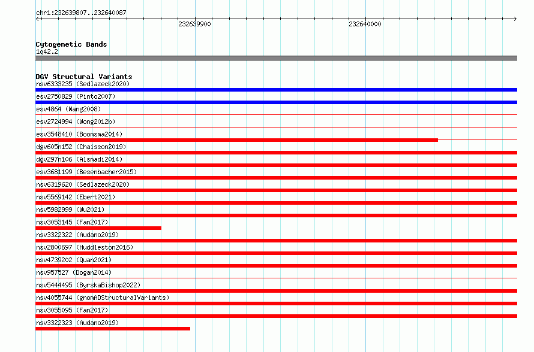Click the 232640000 ruler coordinate label

[365, 24]
